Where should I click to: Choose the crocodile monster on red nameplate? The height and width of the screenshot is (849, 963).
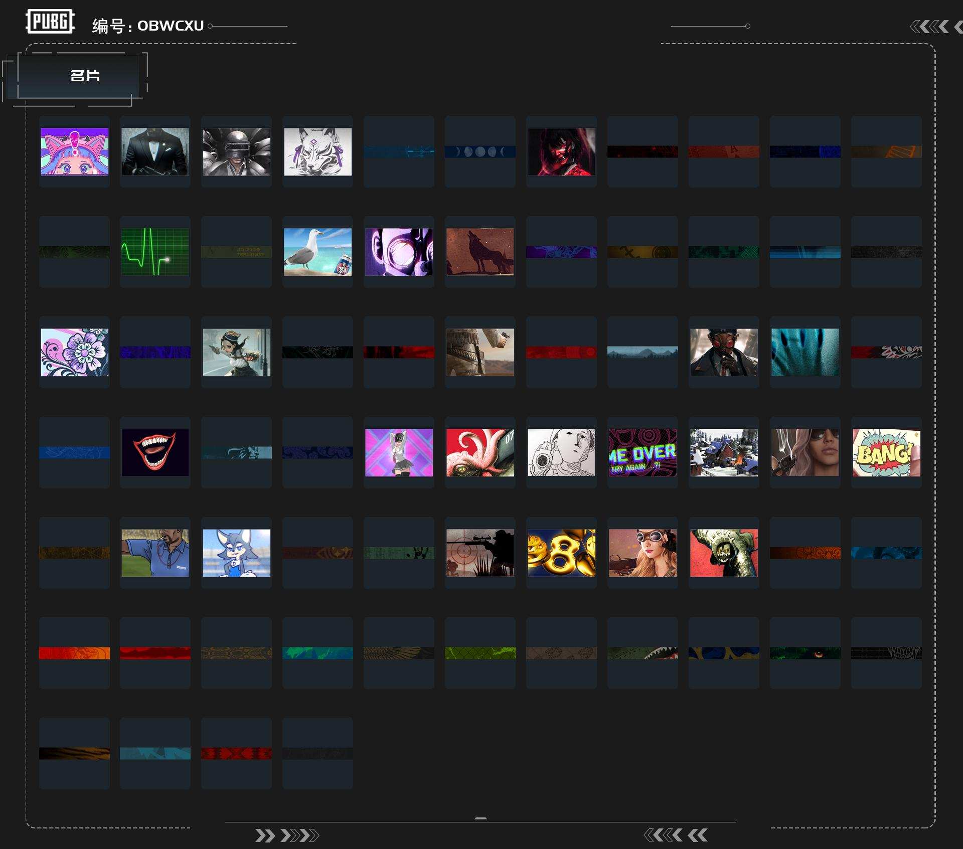(x=724, y=553)
